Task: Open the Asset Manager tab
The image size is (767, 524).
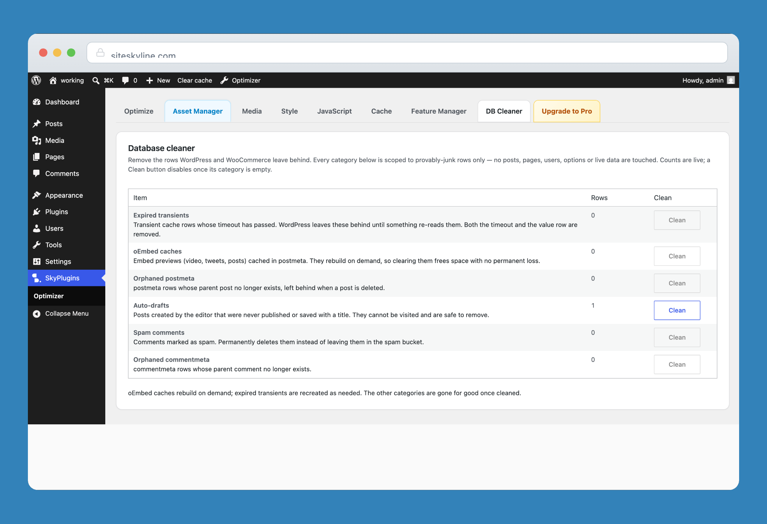Action: (198, 111)
